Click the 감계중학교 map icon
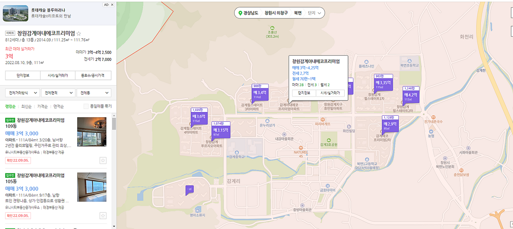The width and height of the screenshot is (513, 229). pos(237,153)
